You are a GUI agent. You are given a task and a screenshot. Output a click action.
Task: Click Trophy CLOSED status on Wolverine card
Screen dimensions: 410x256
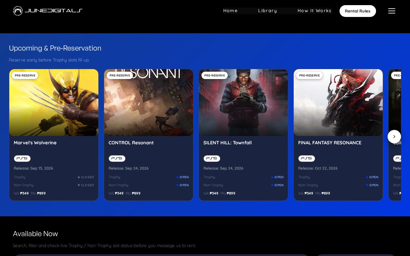click(x=86, y=177)
